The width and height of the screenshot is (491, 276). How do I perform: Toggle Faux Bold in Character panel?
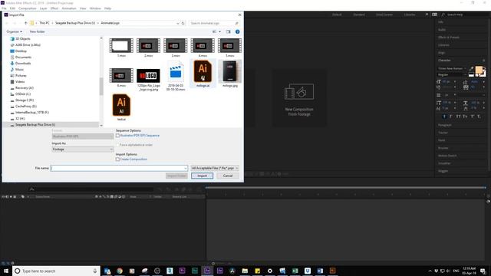tap(444, 117)
